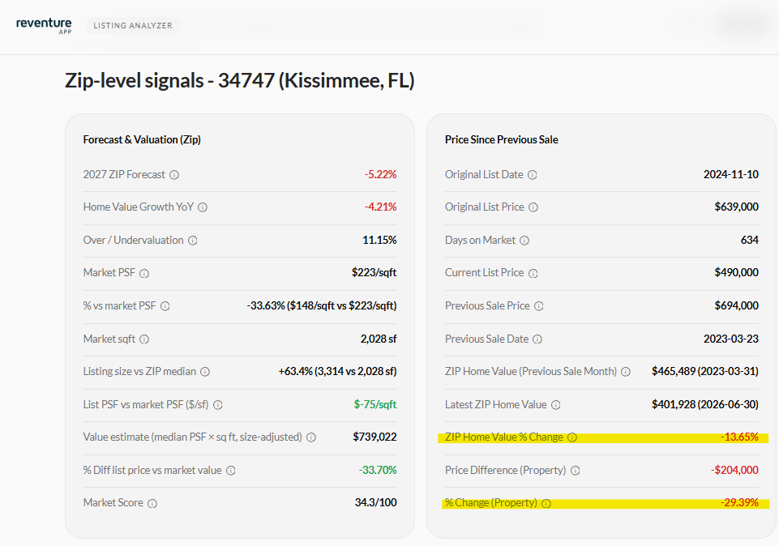Click Listing size vs ZIP median info icon
Image resolution: width=779 pixels, height=546 pixels.
coord(205,372)
